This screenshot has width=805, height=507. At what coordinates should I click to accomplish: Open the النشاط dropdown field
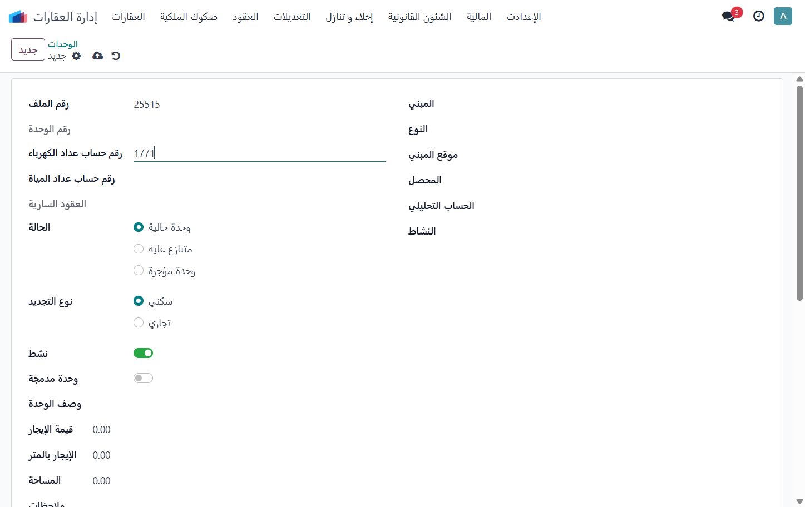tap(640, 232)
